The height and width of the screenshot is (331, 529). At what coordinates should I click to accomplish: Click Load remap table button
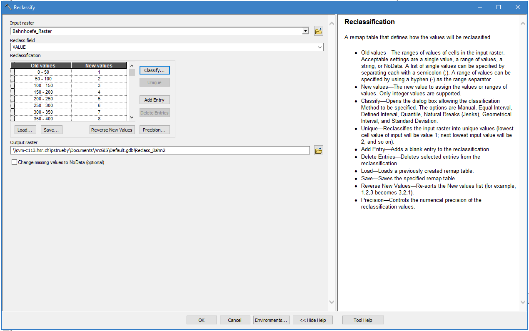point(25,130)
